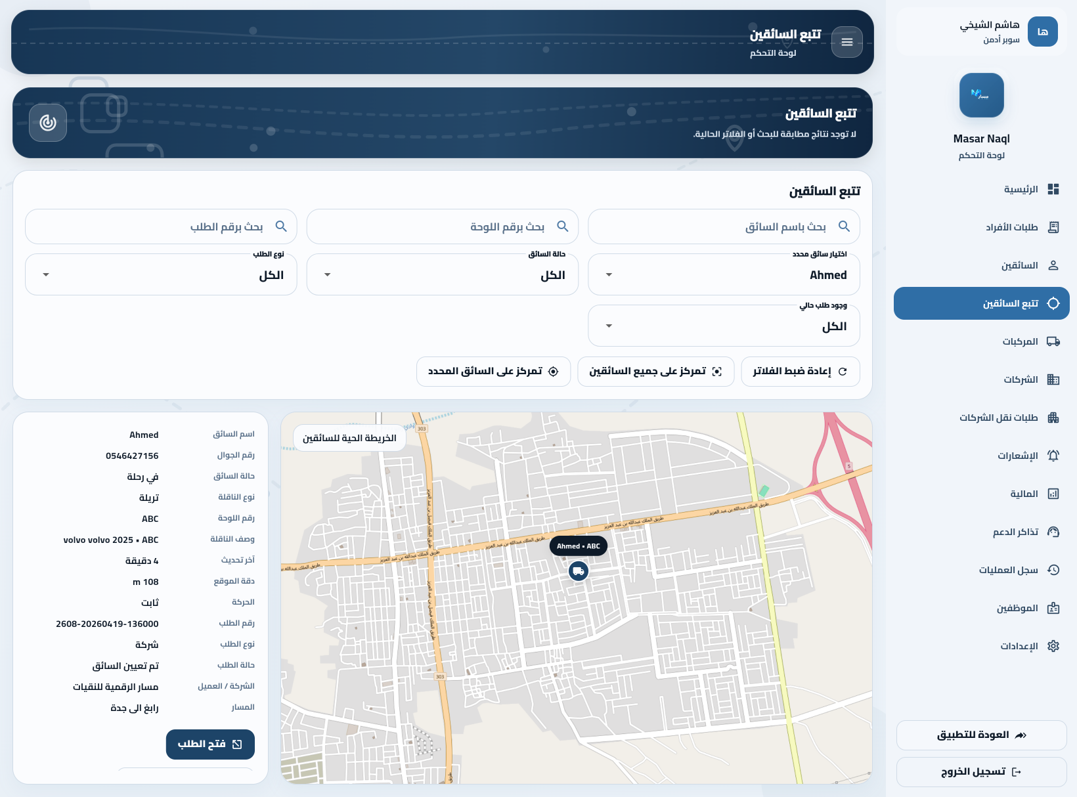Image resolution: width=1077 pixels, height=797 pixels.
Task: Click the live tracking radar icon
Action: tap(48, 123)
